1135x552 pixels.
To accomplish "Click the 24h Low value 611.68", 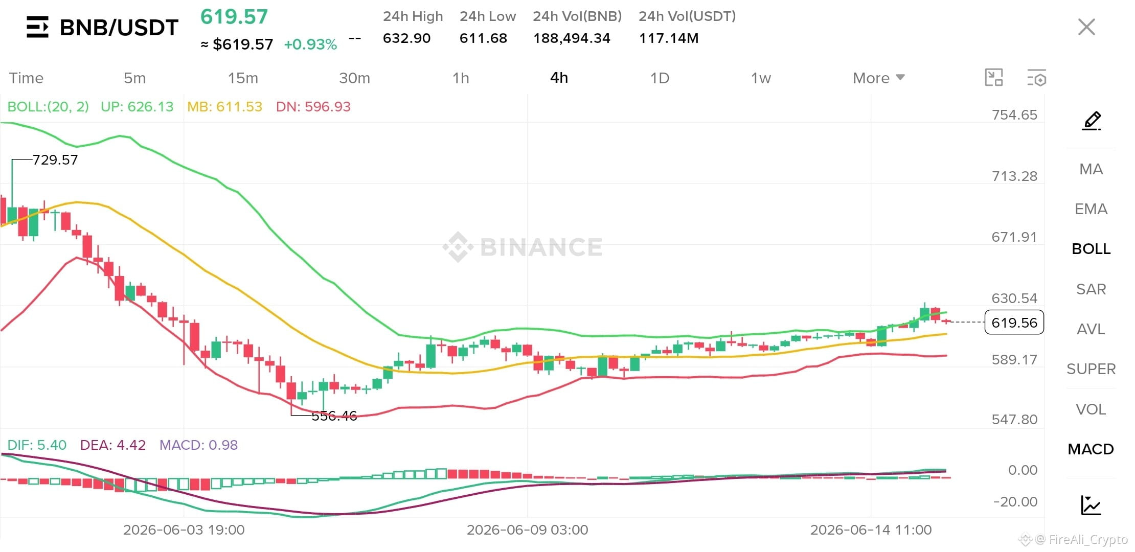I will click(483, 38).
